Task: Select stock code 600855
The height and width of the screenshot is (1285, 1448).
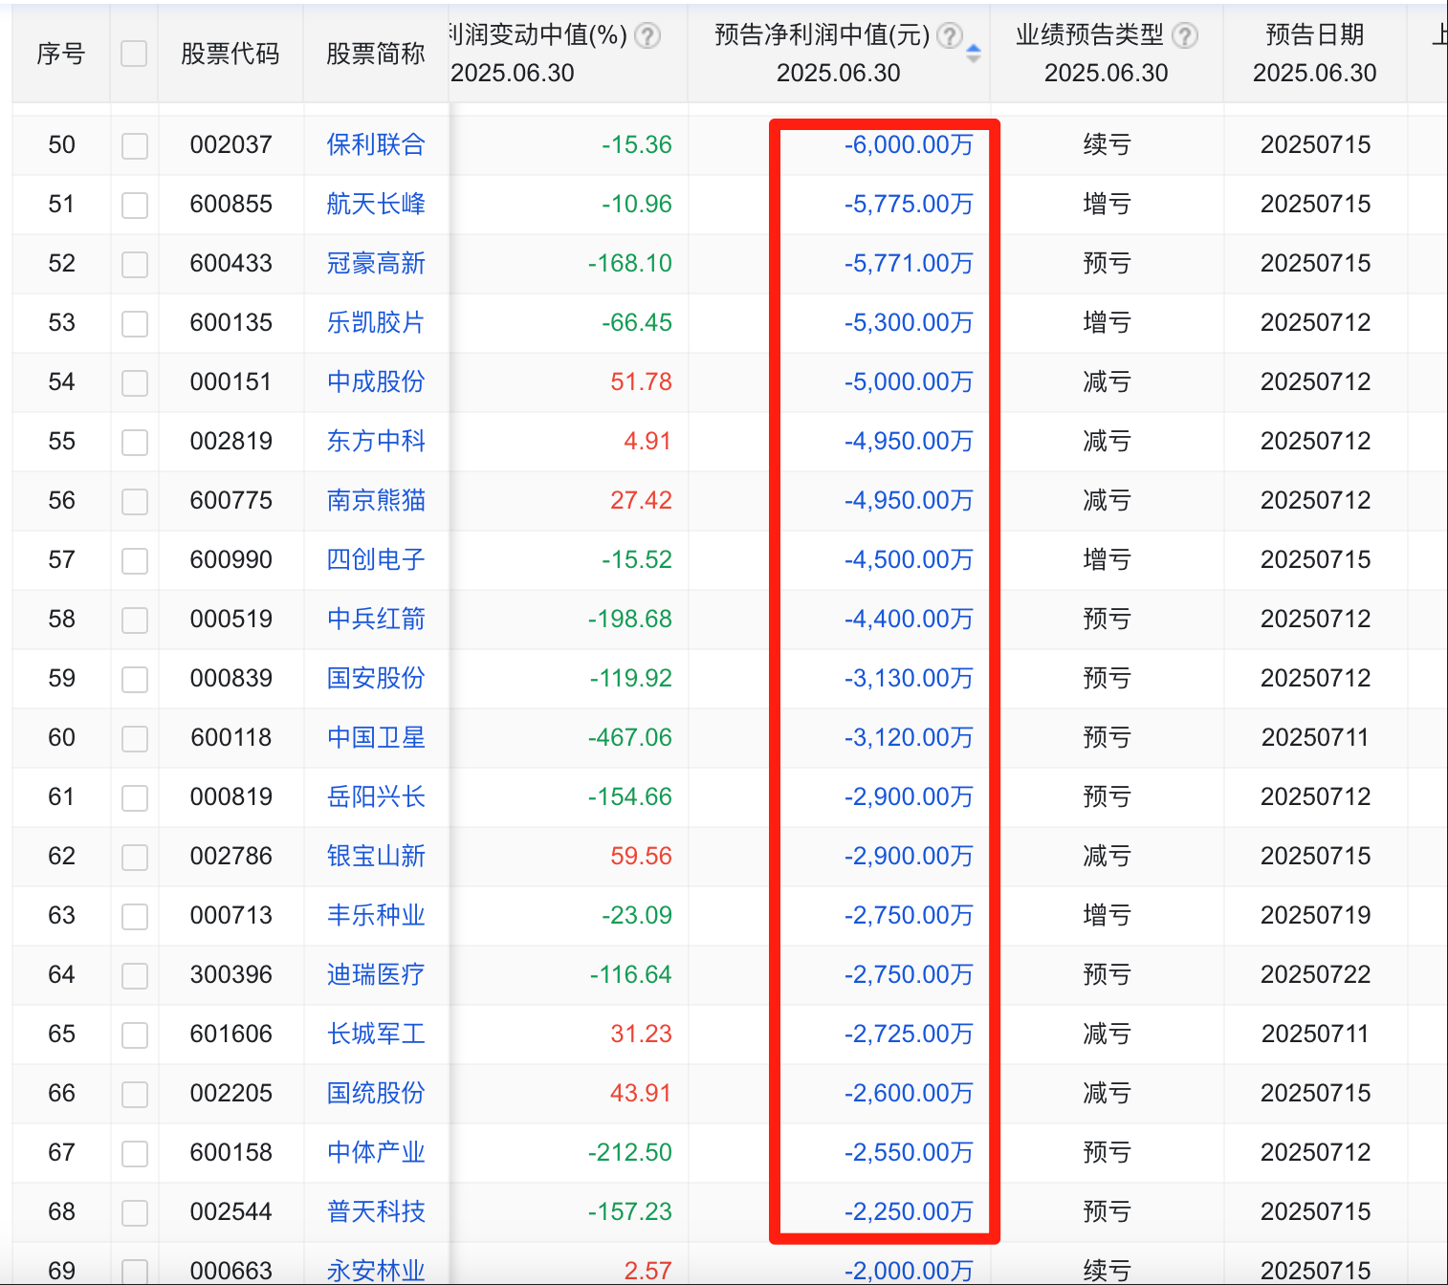Action: (231, 204)
